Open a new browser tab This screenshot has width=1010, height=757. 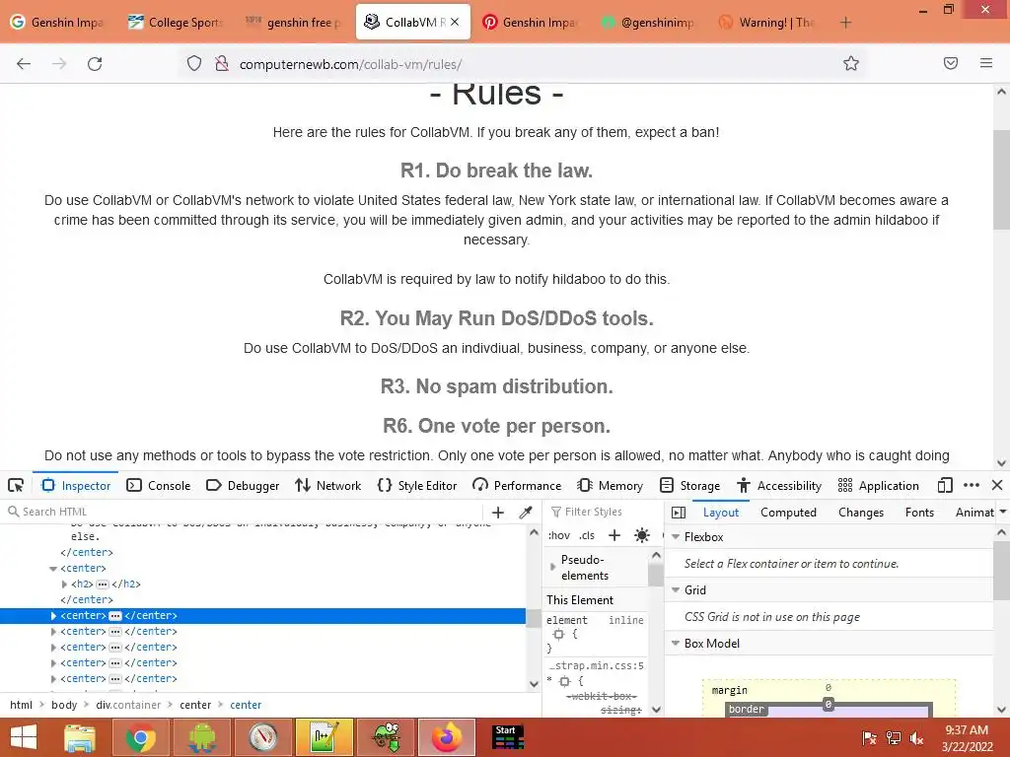pyautogui.click(x=845, y=23)
